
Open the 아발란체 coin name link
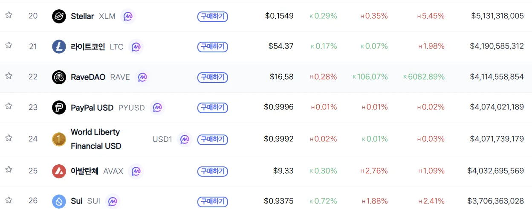(84, 171)
